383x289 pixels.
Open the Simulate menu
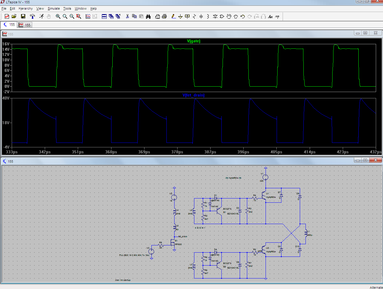pos(53,8)
